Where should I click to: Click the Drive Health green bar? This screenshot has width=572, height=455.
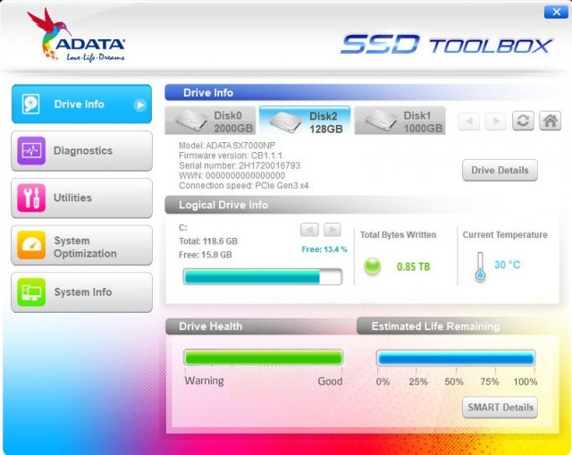coord(263,358)
